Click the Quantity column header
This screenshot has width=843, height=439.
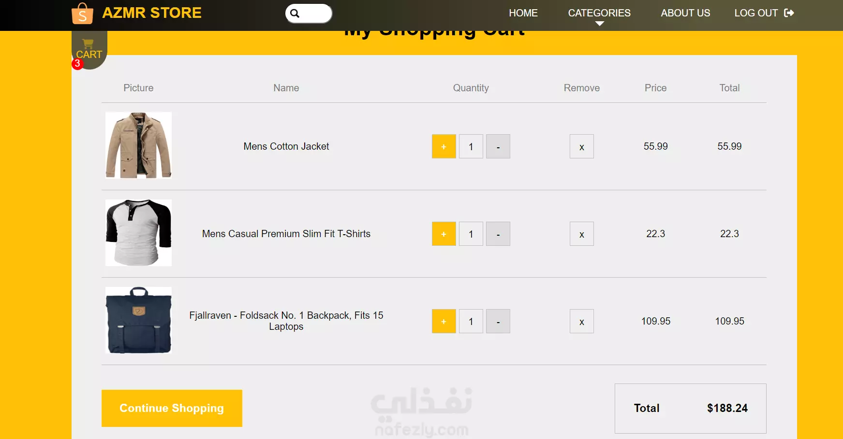[471, 88]
